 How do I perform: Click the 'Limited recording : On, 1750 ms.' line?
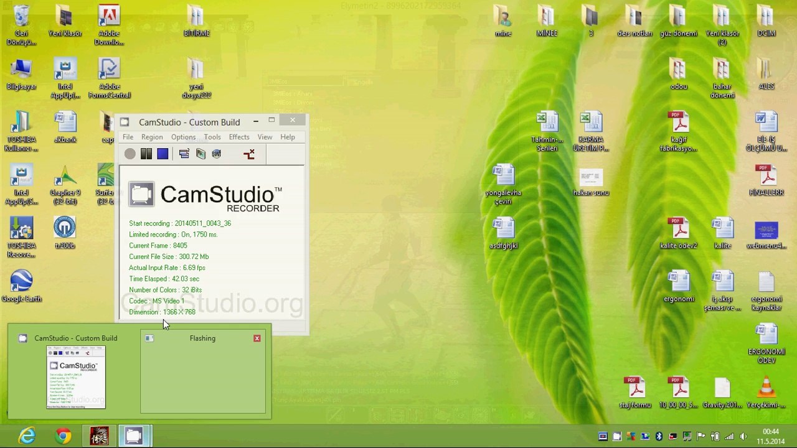coord(173,235)
